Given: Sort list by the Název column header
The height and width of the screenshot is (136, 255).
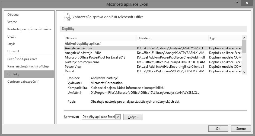Looking at the screenshot, I should [x=100, y=38].
